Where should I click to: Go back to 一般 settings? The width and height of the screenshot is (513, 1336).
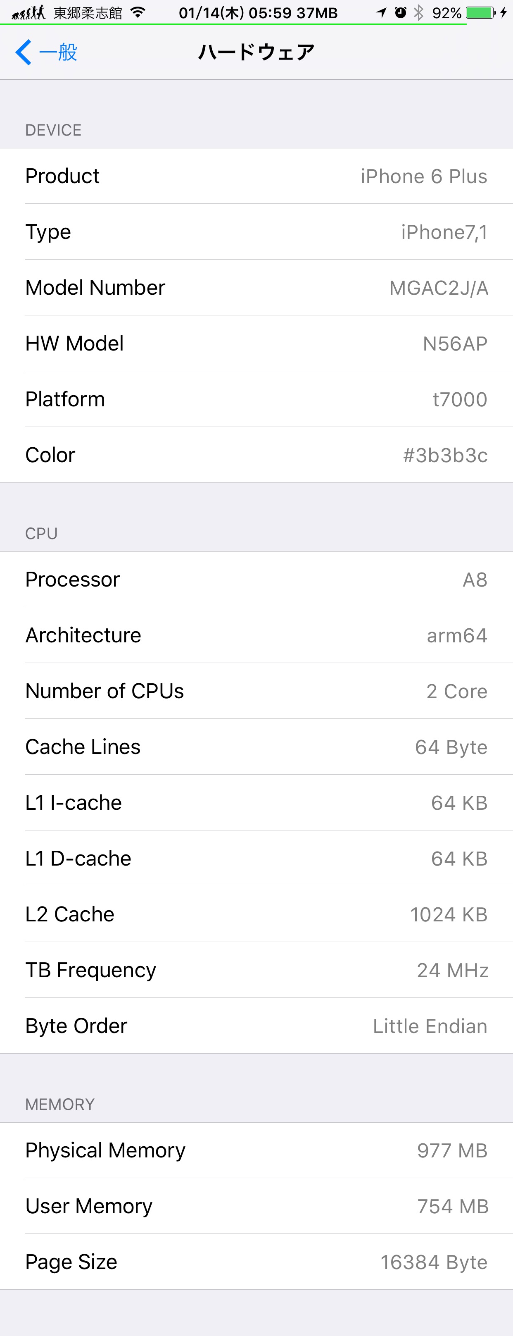[46, 52]
